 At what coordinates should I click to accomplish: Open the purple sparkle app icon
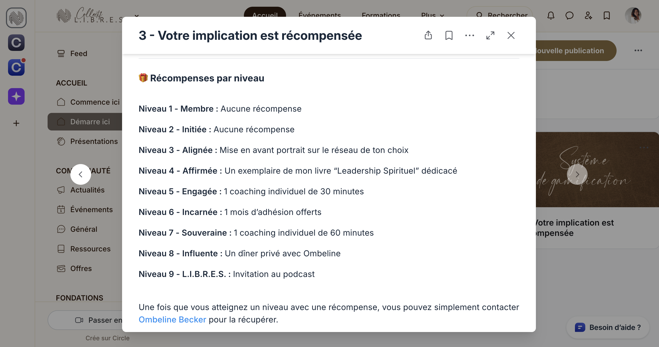16,96
